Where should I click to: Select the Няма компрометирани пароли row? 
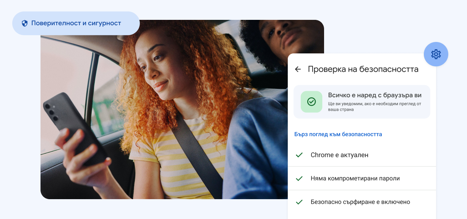tap(362, 178)
